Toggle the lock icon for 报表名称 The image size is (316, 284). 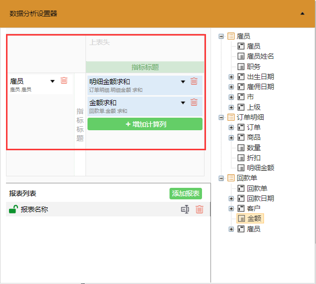click(x=13, y=209)
